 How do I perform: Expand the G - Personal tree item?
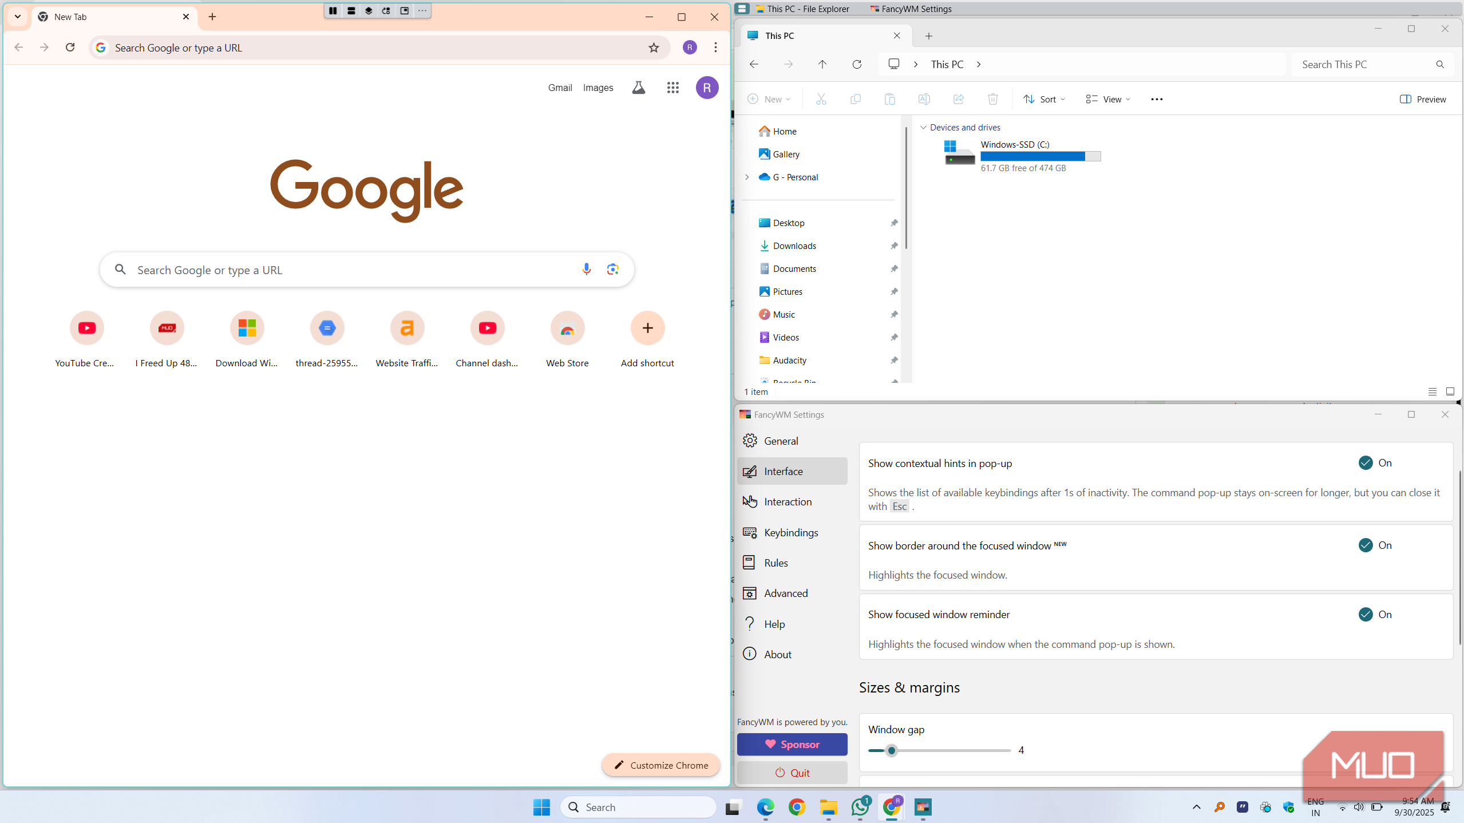coord(747,177)
